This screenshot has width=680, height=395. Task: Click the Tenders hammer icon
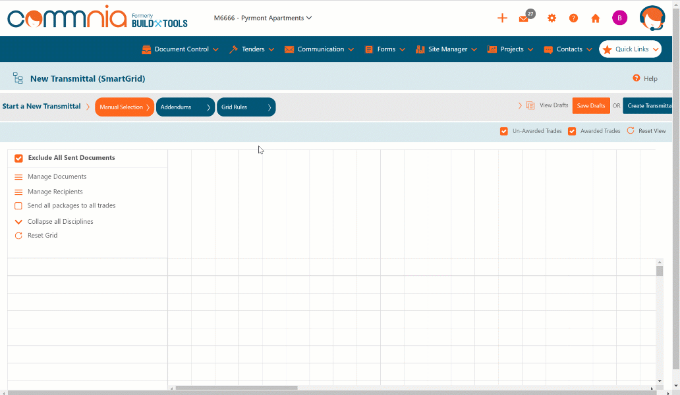[x=233, y=49]
